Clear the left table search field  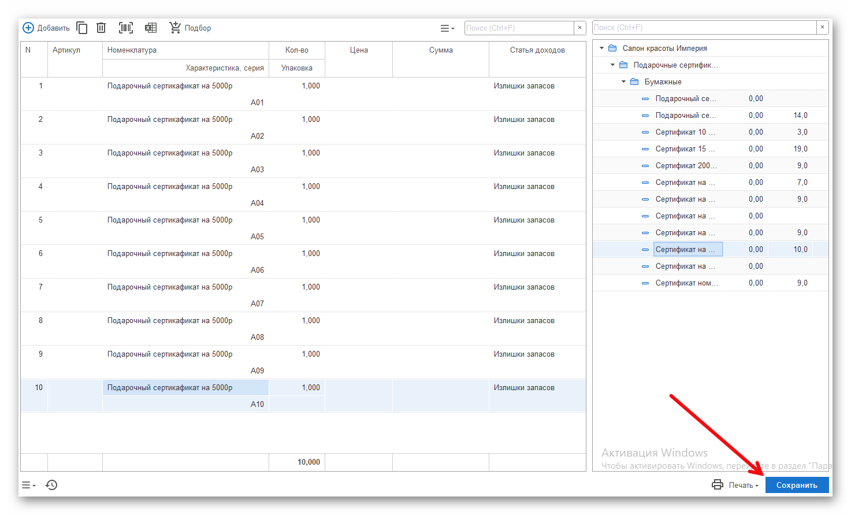coord(580,28)
